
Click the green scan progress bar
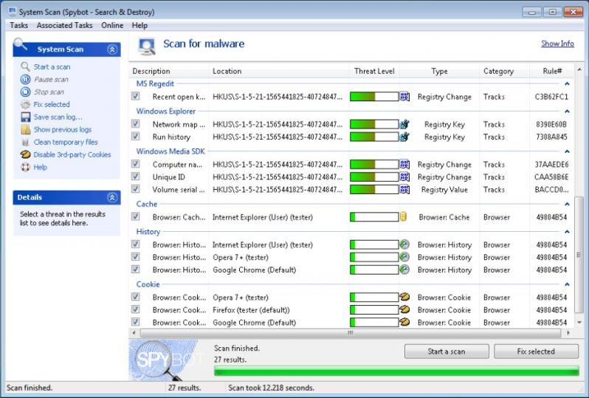396,371
